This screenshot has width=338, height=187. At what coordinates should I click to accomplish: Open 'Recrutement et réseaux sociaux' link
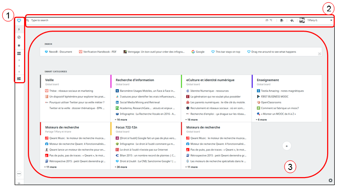(x=216, y=108)
